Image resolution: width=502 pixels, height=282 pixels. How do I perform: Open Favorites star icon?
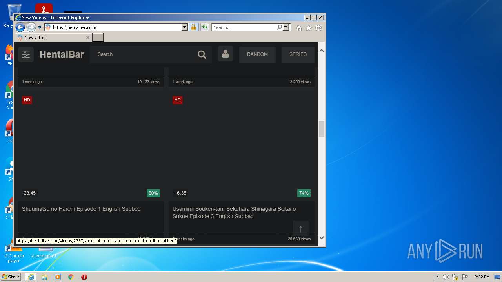tap(309, 28)
